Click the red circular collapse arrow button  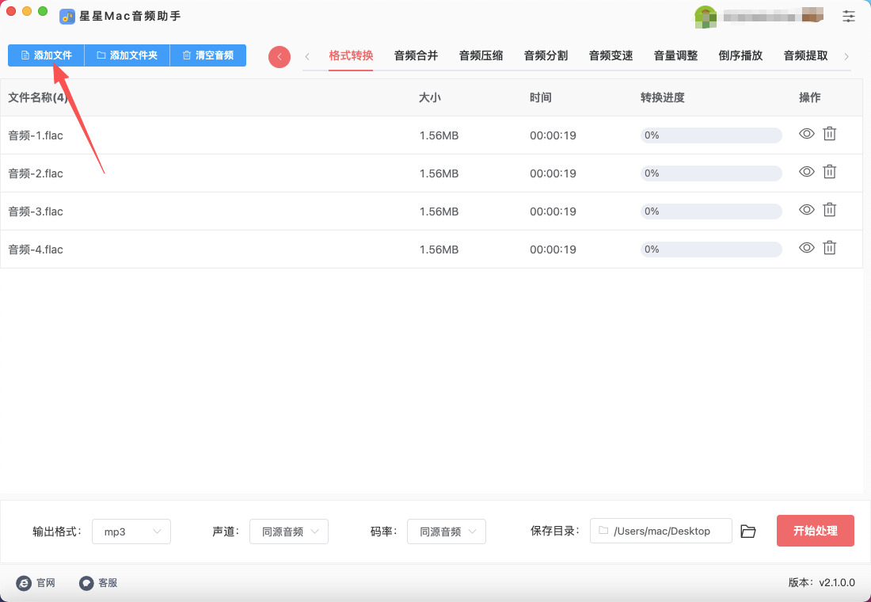280,56
